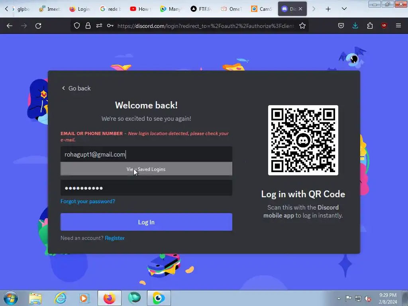This screenshot has width=408, height=306.
Task: Click Forgot your password link
Action: click(88, 201)
